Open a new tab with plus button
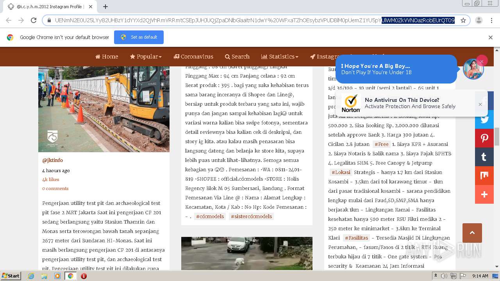The width and height of the screenshot is (500, 281). (105, 7)
